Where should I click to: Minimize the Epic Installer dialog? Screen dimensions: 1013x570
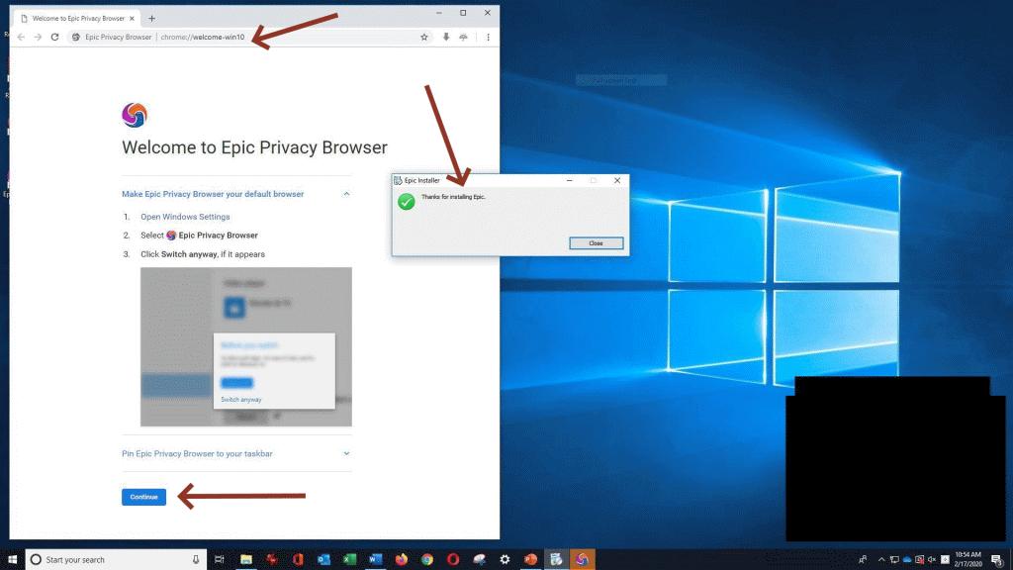569,180
